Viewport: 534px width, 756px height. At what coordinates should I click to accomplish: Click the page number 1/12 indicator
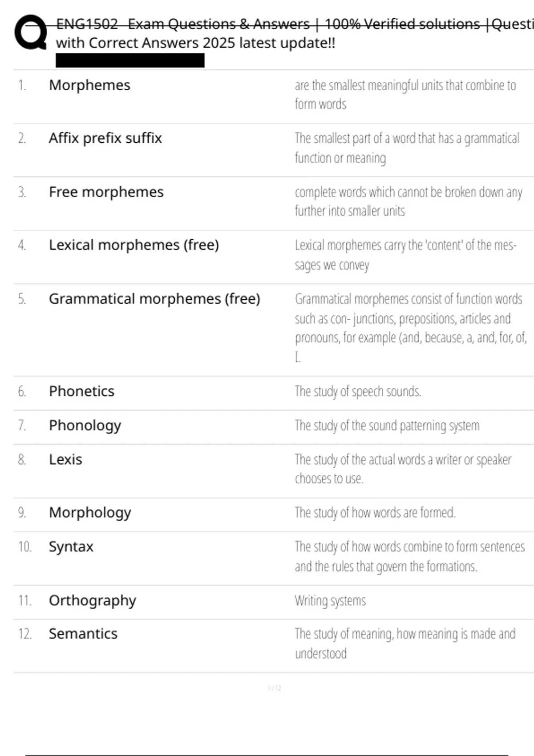(274, 688)
